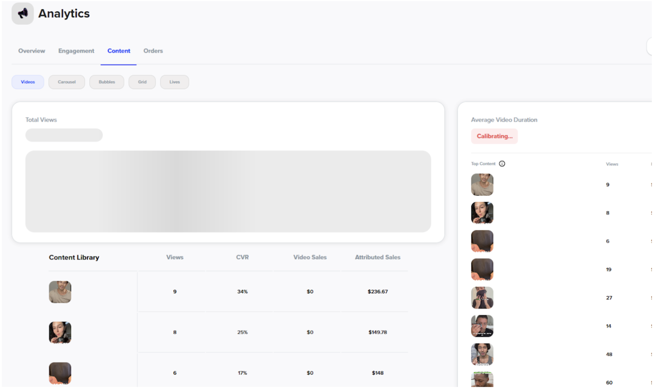Open the Engagement tab
The image size is (654, 389).
coord(76,51)
